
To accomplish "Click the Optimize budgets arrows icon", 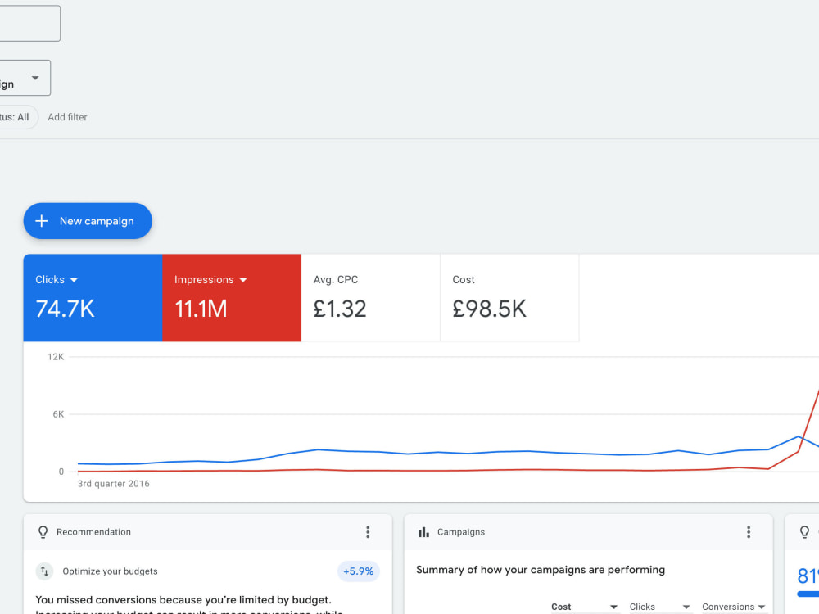I will [45, 571].
